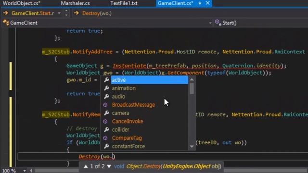Image resolution: width=308 pixels, height=173 pixels.
Task: Click 'GetComponent' in the code
Action: [x=186, y=73]
